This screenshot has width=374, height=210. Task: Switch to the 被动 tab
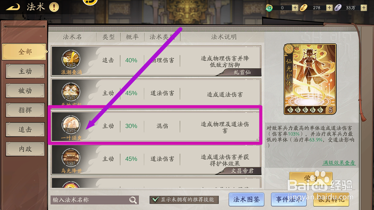[25, 91]
